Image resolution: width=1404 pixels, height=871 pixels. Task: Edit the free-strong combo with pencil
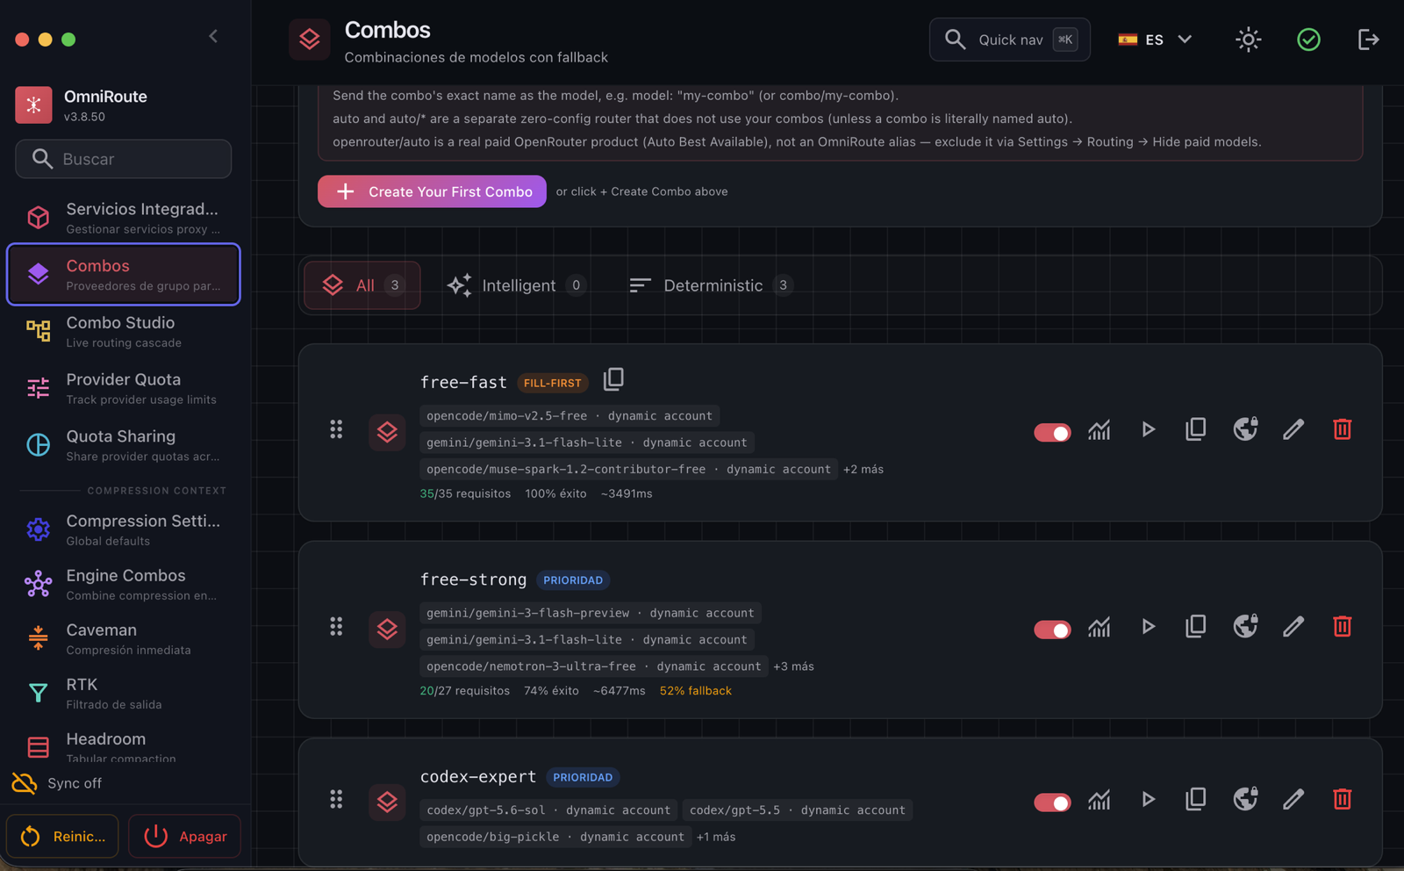pos(1293,627)
